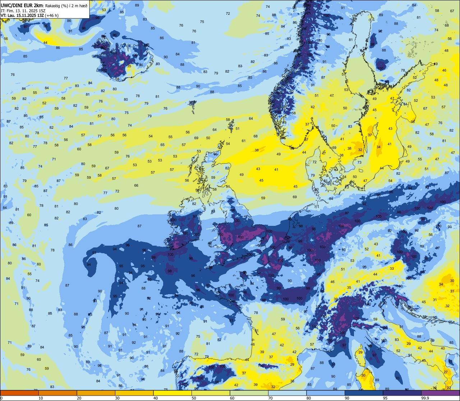This screenshot has width=460, height=401.
Task: Click the legend tick label "30"
Action: pyautogui.click(x=117, y=398)
